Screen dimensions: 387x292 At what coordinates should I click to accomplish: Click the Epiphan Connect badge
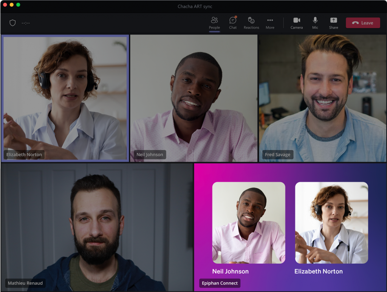(x=220, y=283)
